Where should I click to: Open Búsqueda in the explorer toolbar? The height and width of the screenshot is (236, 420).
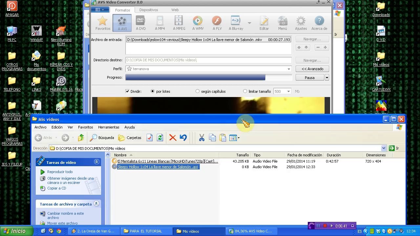click(x=102, y=138)
